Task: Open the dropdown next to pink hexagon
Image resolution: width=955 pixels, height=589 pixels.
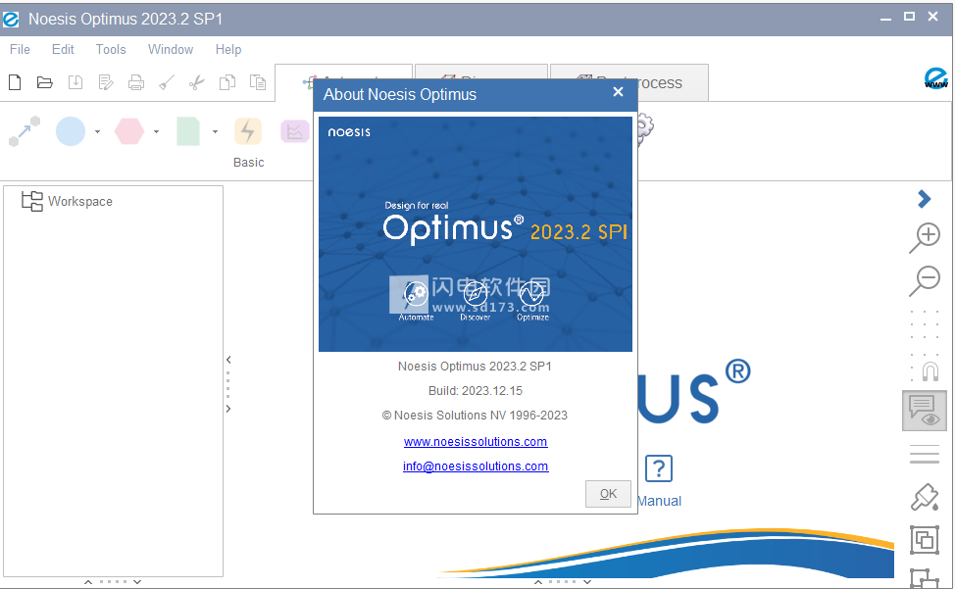Action: pyautogui.click(x=157, y=131)
